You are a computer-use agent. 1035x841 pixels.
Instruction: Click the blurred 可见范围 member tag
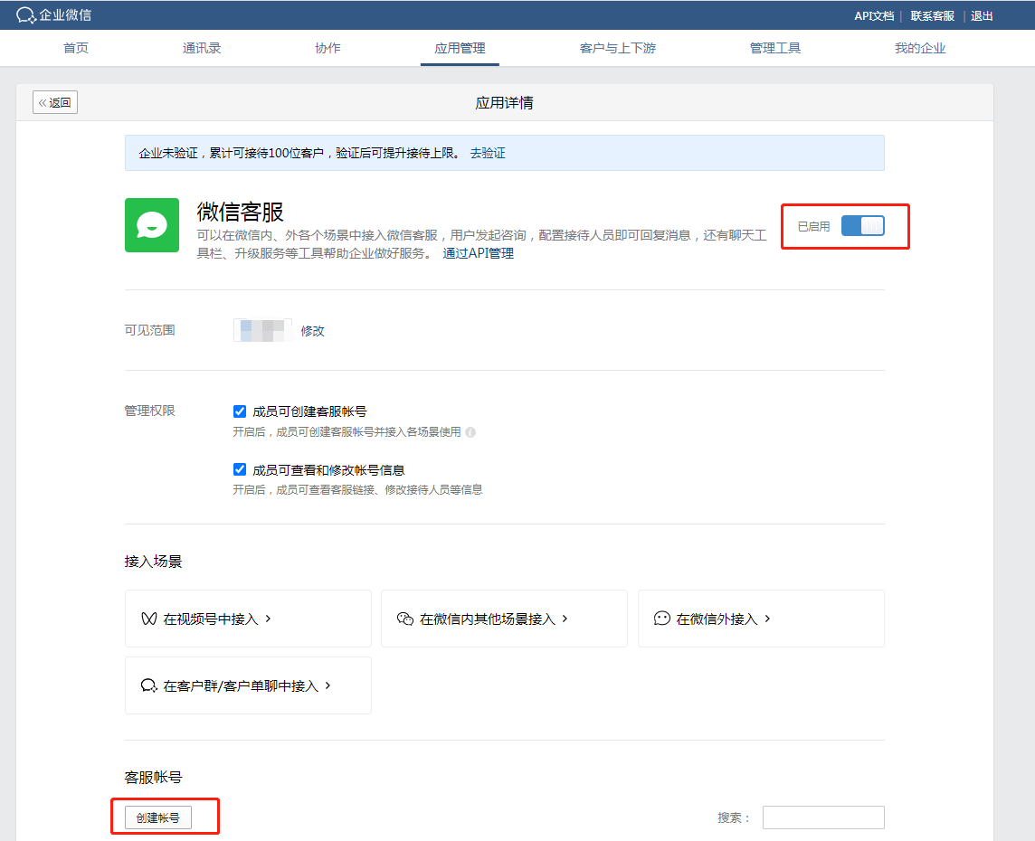[x=262, y=330]
